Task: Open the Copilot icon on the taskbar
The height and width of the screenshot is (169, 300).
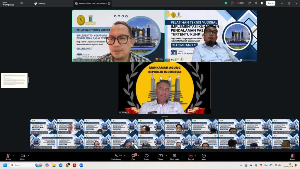Action: pyautogui.click(x=47, y=165)
